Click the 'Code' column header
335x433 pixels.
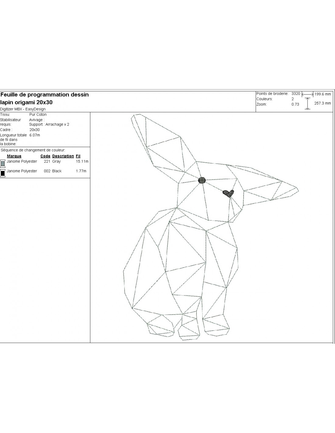click(45, 156)
